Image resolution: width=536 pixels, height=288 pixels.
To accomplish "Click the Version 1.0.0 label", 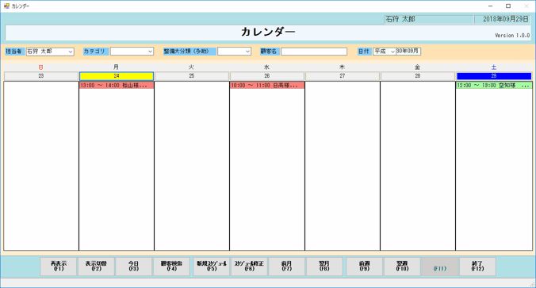I will pyautogui.click(x=512, y=35).
